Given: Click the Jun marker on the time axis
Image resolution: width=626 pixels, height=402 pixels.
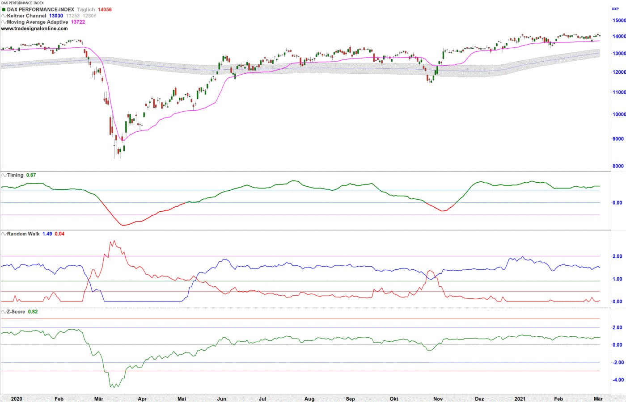Looking at the screenshot, I should [221, 399].
